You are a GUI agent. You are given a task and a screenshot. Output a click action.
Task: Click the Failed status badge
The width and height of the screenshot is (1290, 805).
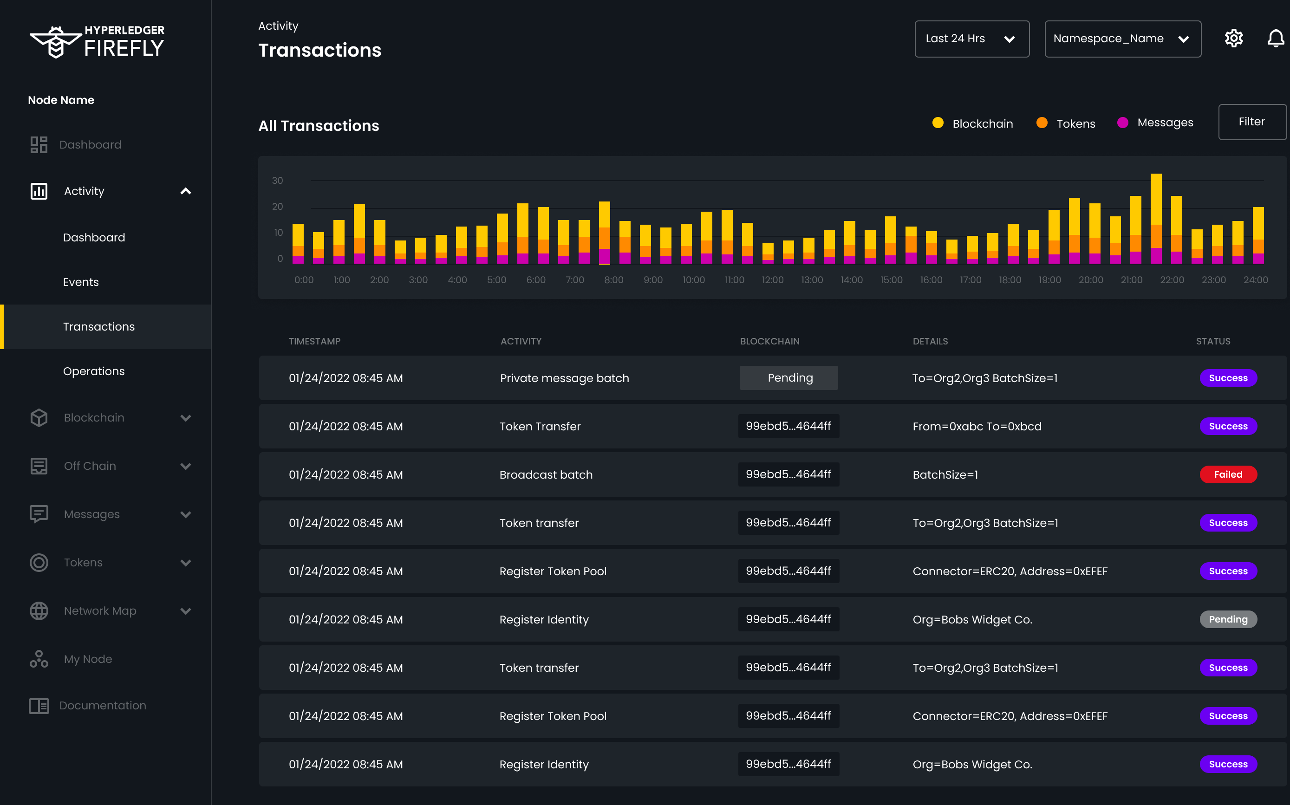[1228, 474]
